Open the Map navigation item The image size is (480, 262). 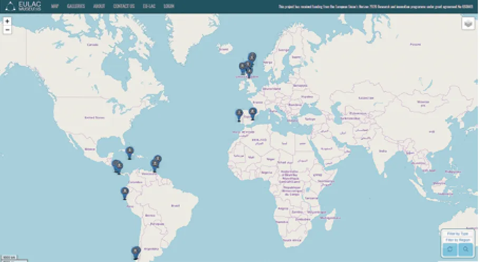tap(55, 6)
